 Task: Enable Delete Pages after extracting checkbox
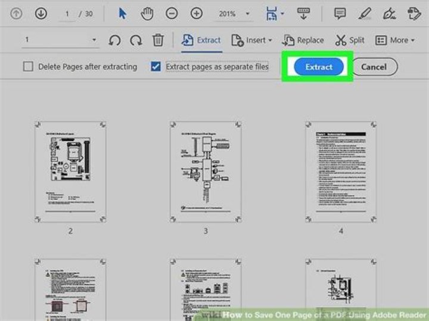(x=28, y=67)
